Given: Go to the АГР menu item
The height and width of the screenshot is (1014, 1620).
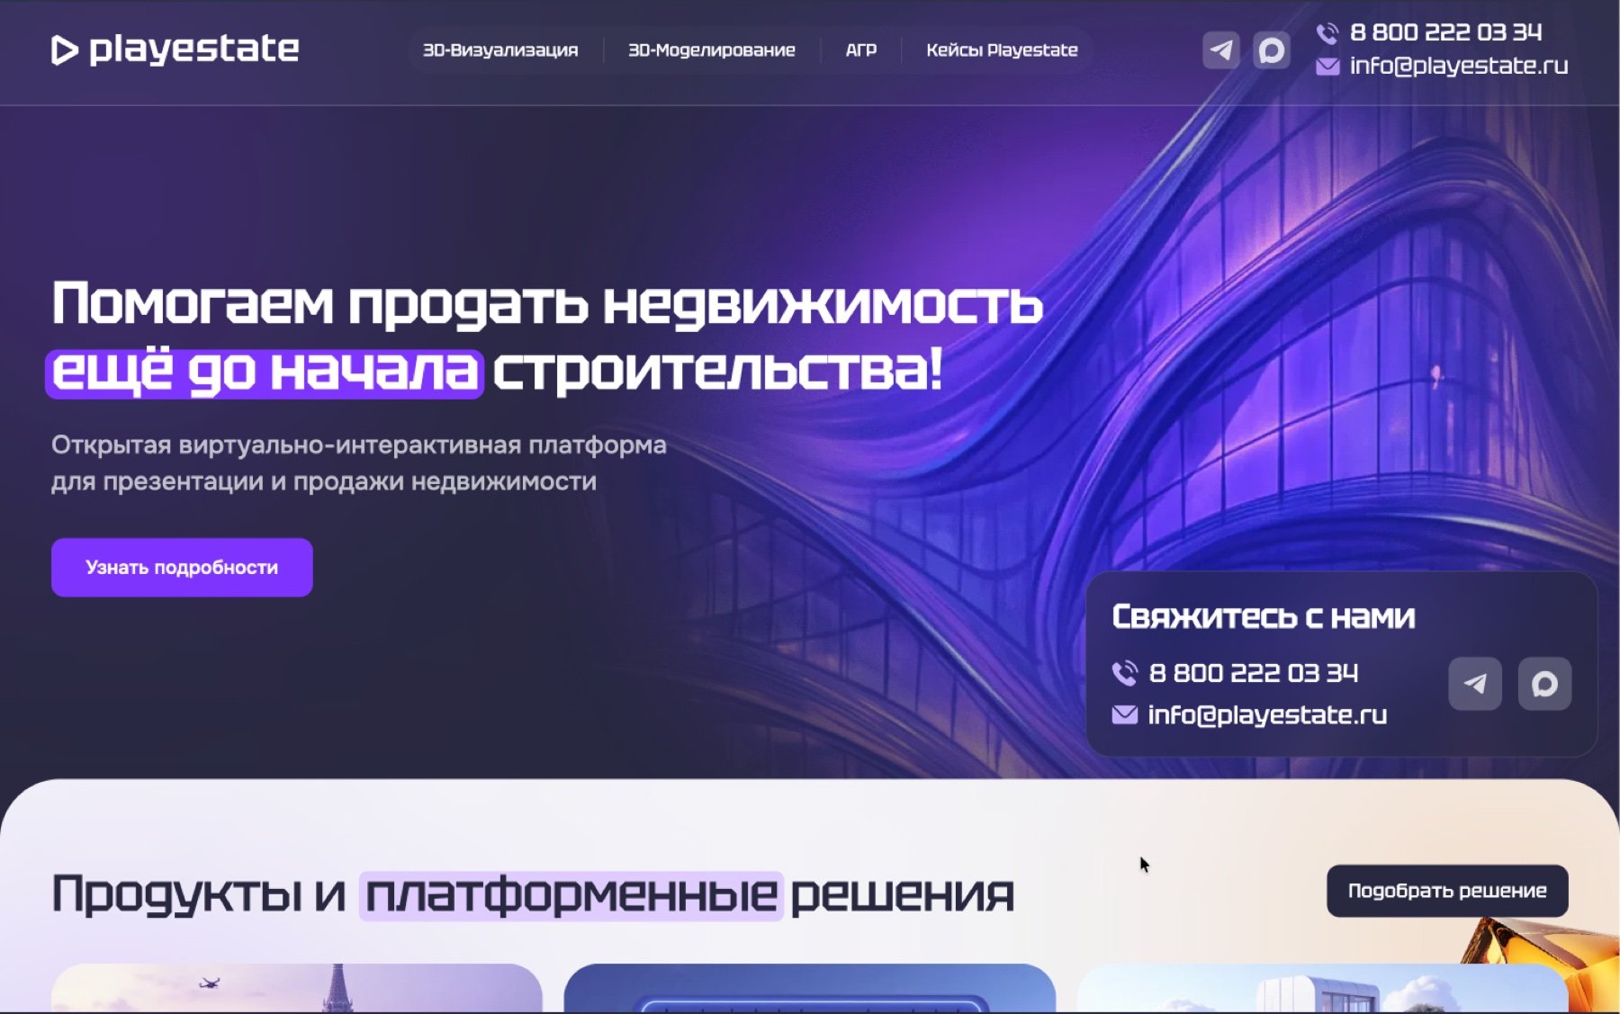Looking at the screenshot, I should [x=861, y=50].
